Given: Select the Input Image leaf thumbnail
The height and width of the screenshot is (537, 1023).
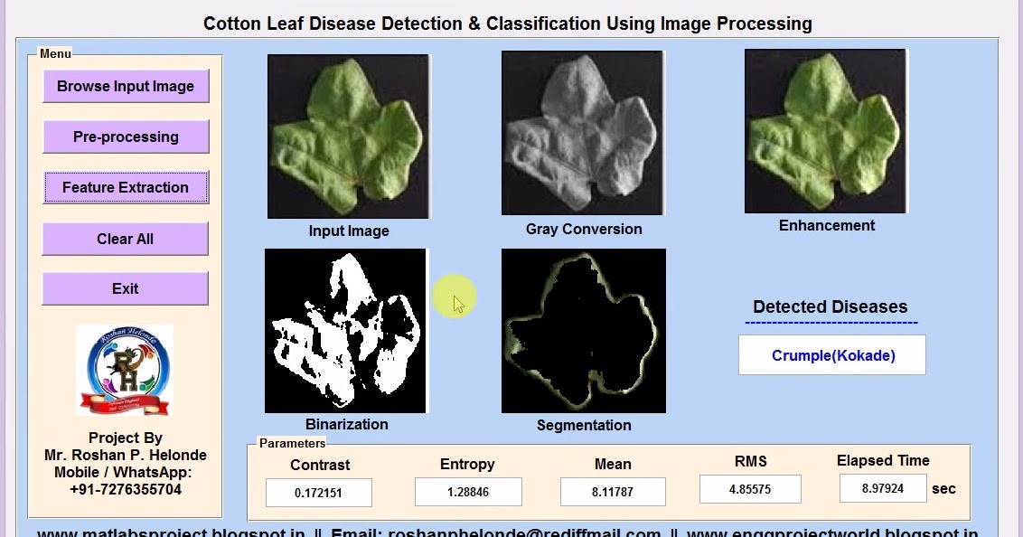Looking at the screenshot, I should (348, 136).
